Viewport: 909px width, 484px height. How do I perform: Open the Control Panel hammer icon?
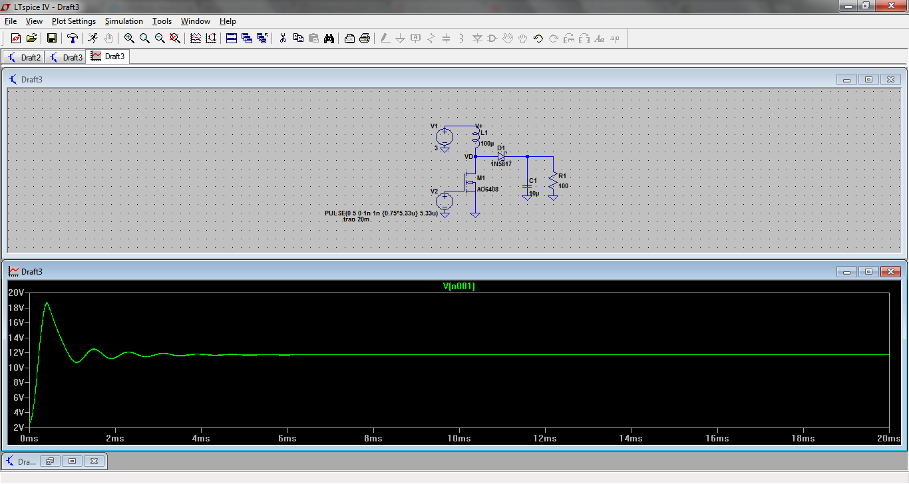tap(73, 38)
